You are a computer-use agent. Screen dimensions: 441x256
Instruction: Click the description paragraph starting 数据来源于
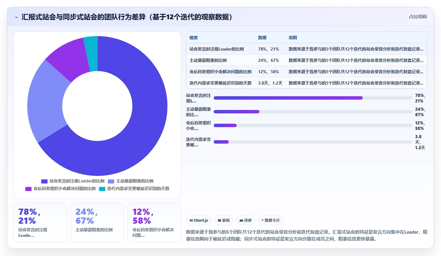coord(307,235)
